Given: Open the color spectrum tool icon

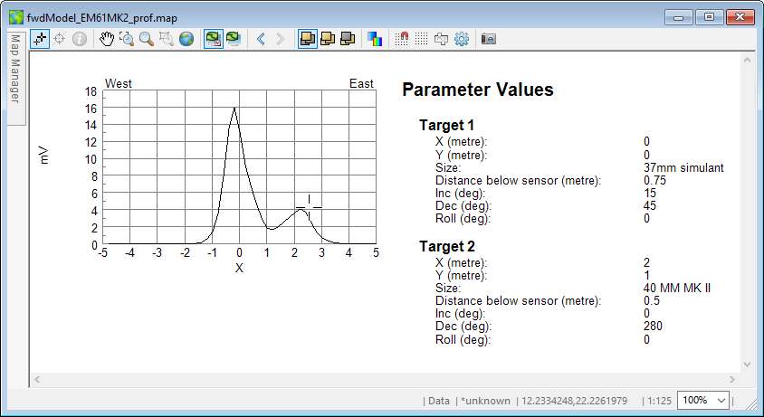Looking at the screenshot, I should click(375, 39).
